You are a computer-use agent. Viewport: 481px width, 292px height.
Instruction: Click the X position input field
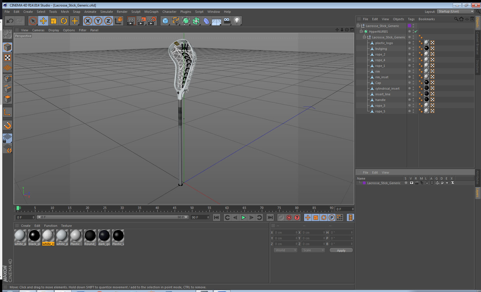point(286,233)
